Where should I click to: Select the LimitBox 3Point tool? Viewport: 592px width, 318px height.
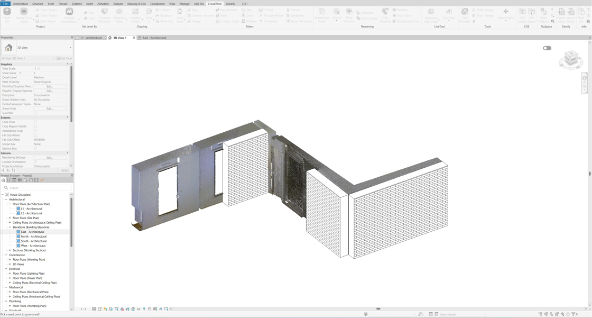coord(135,15)
